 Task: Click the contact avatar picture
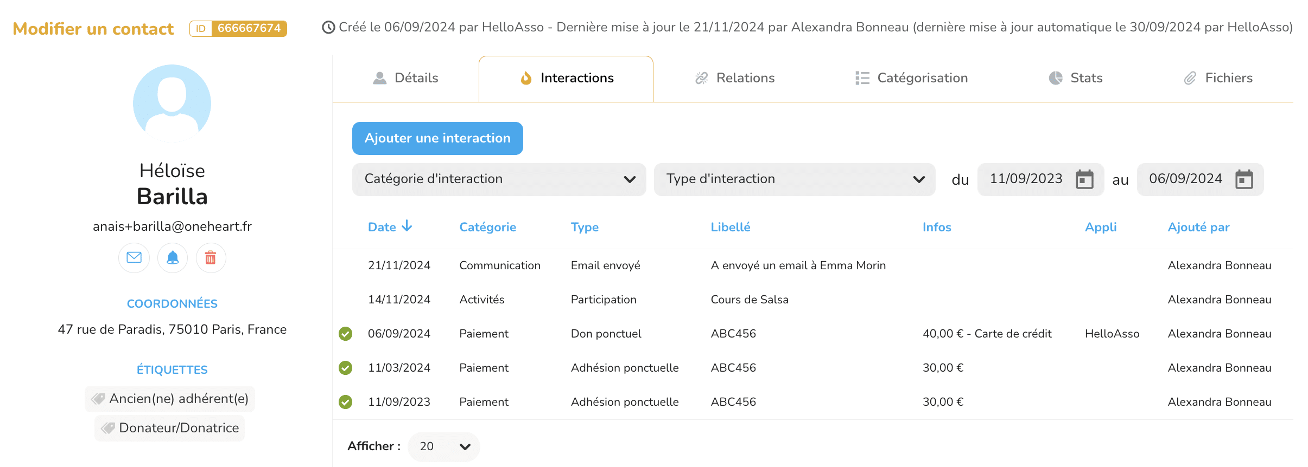point(172,103)
